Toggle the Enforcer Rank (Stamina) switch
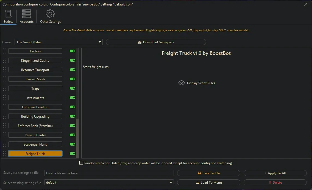The image size is (312, 190). (x=73, y=126)
